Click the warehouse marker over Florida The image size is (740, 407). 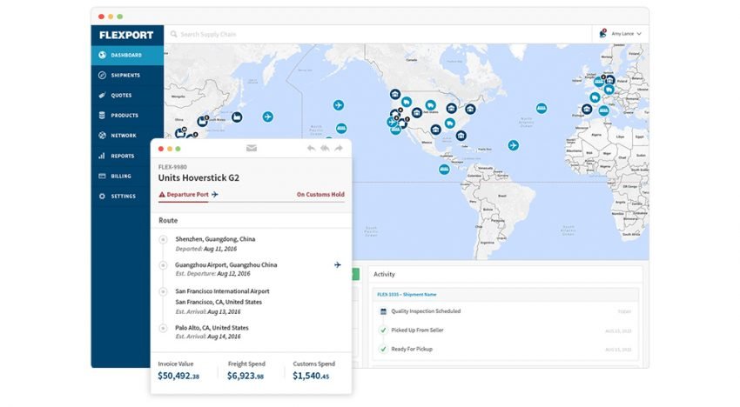click(461, 136)
